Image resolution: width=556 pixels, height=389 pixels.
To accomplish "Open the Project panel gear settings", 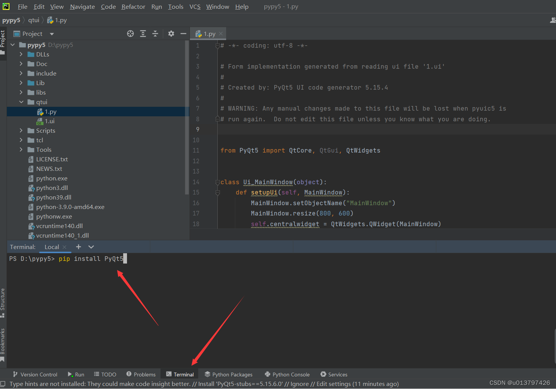I will 171,34.
